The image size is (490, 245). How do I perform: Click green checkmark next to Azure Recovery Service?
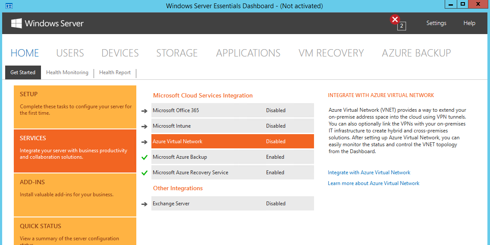(x=144, y=173)
